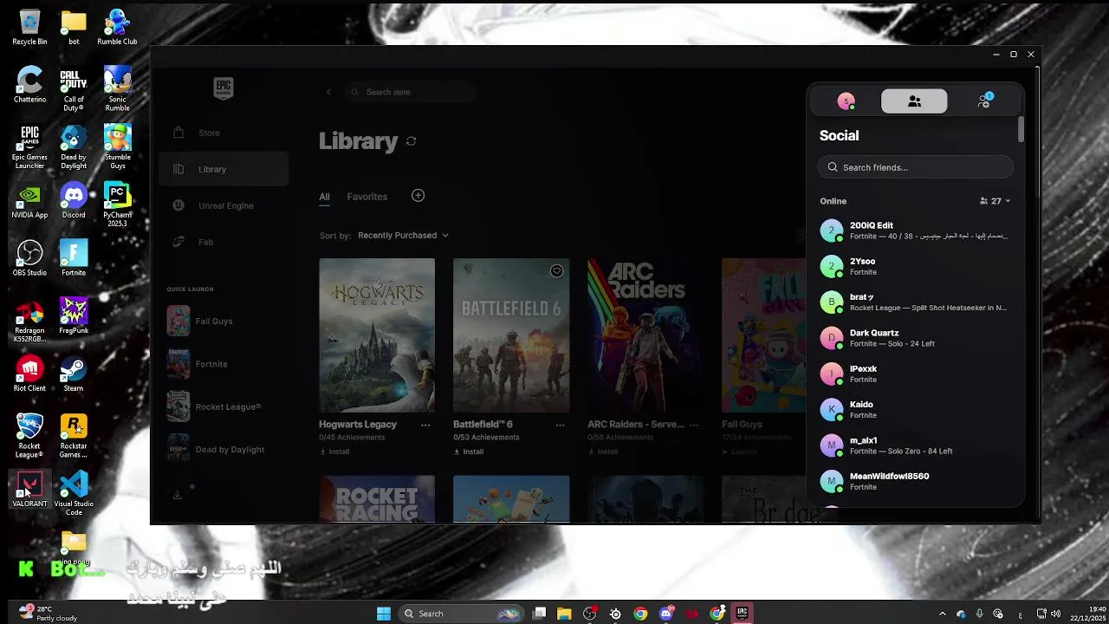Open Riot Client desktop icon
The image size is (1109, 624).
[29, 374]
